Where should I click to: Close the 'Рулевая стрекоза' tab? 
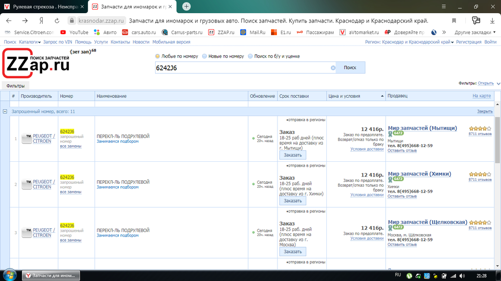click(x=82, y=6)
